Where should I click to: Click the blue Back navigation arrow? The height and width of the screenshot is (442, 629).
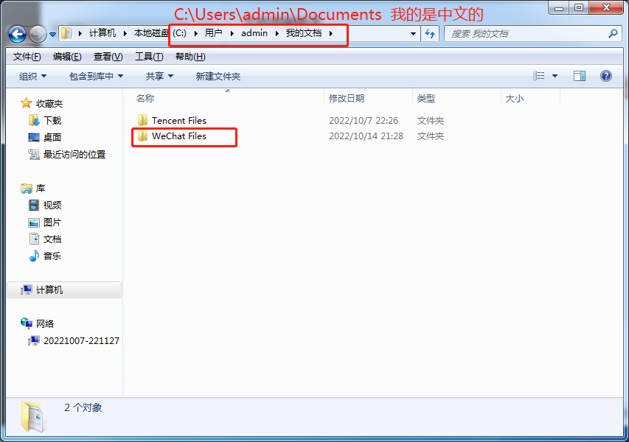click(x=17, y=35)
